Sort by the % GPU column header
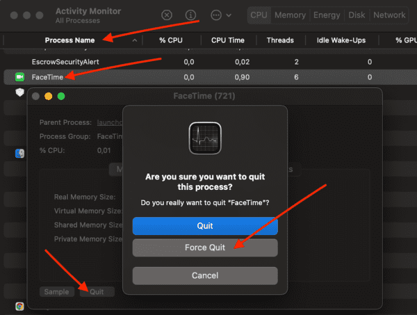The image size is (417, 315). point(406,40)
